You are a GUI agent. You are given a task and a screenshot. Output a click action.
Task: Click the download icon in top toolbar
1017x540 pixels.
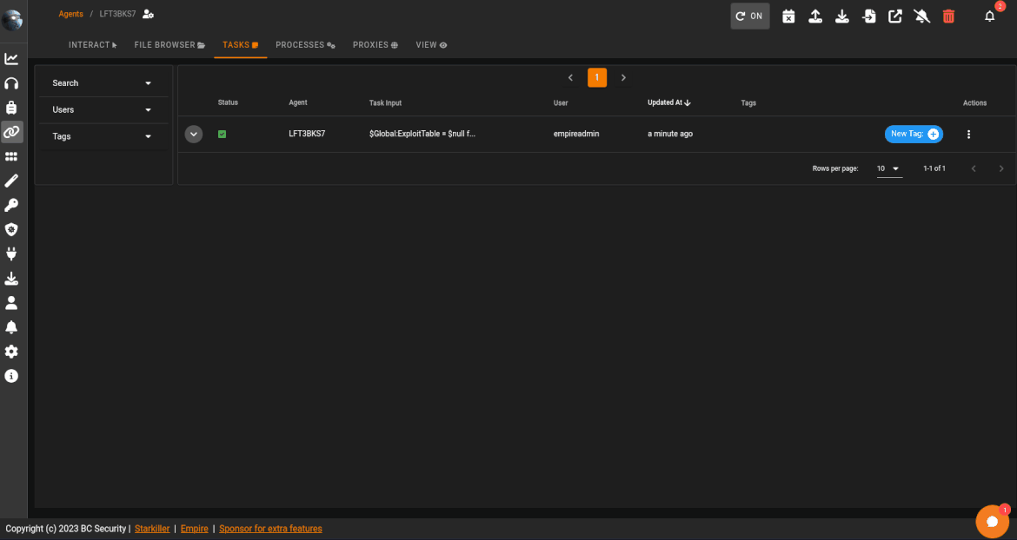tap(841, 16)
